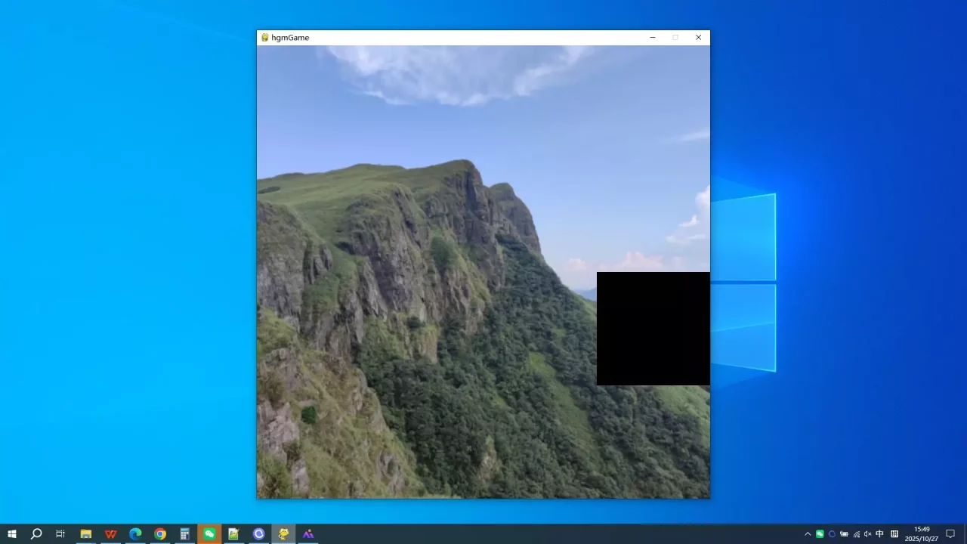The height and width of the screenshot is (544, 967).
Task: Click the black square in the game
Action: pos(653,329)
